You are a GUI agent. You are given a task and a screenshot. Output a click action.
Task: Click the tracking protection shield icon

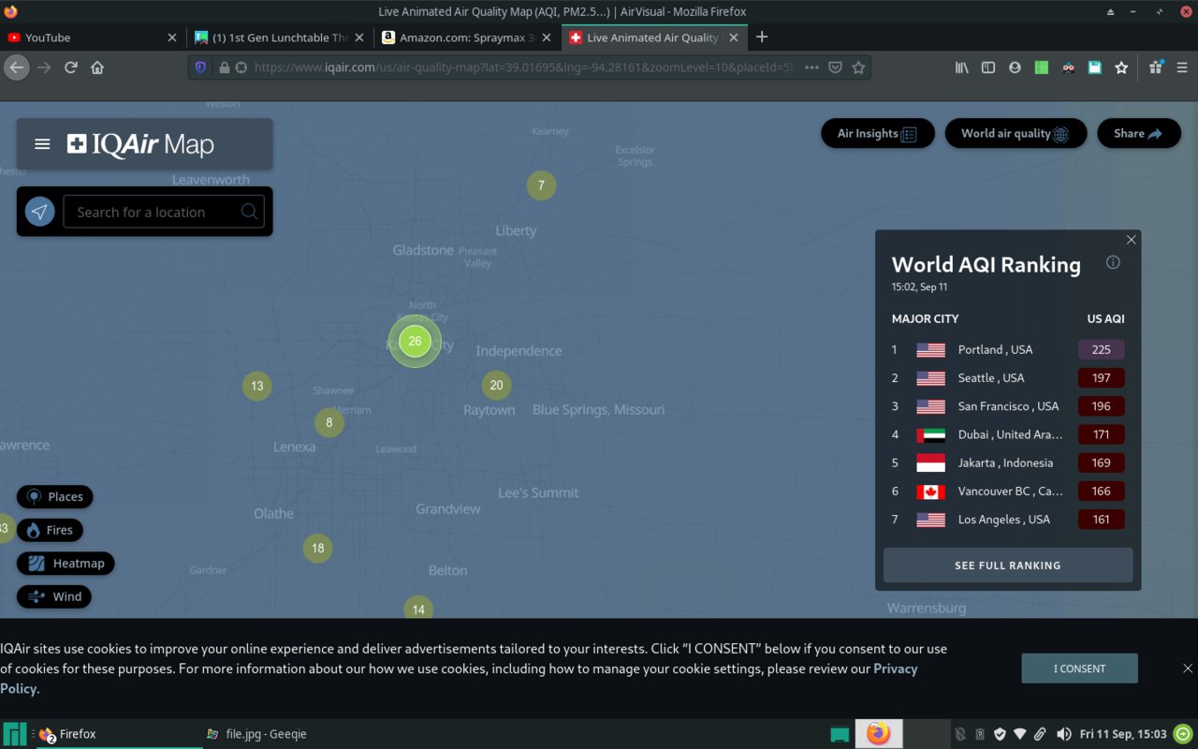199,67
